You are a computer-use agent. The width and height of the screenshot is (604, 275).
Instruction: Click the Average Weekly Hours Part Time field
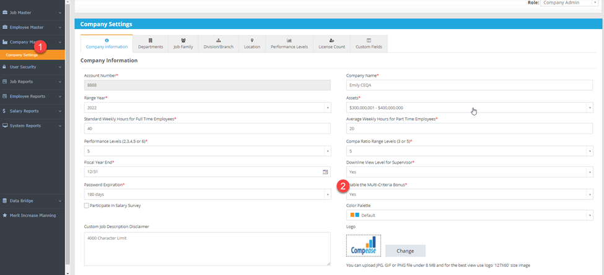(x=470, y=129)
